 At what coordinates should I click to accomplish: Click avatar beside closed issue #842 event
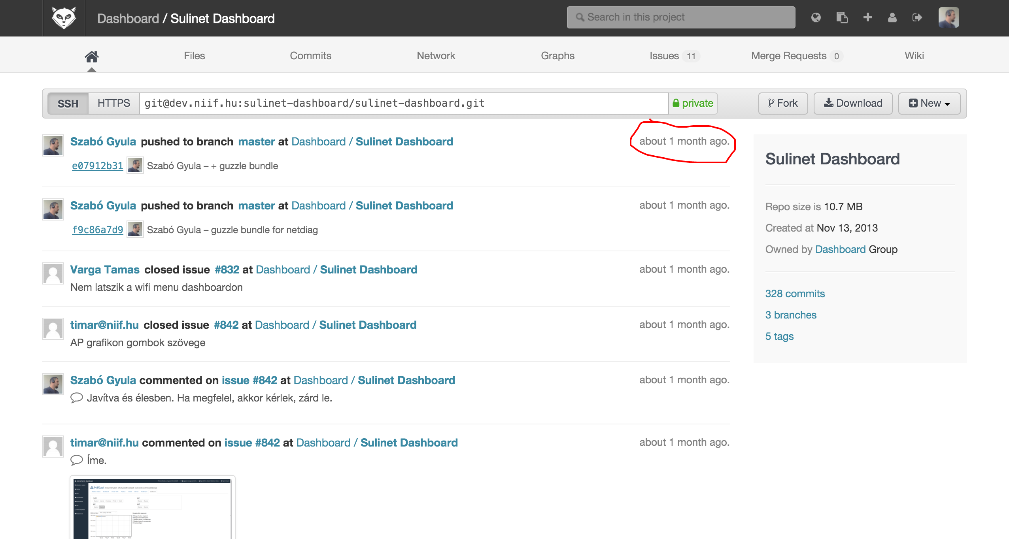point(53,329)
